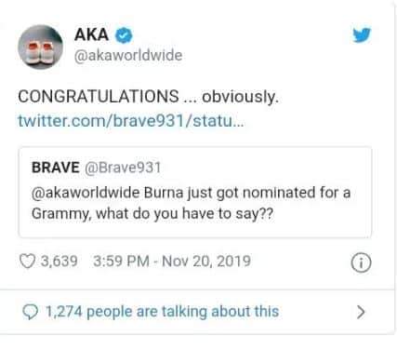Open AKA's profile picture avatar
Image resolution: width=397 pixels, height=350 pixels.
(40, 47)
